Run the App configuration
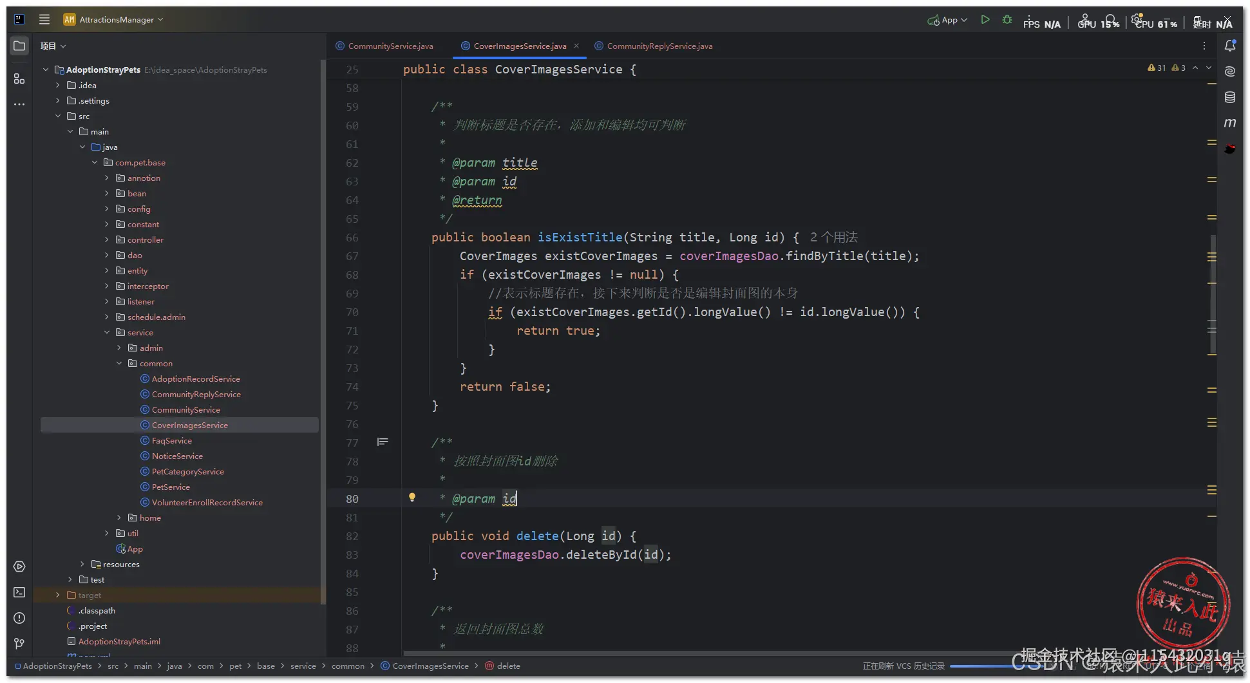Image resolution: width=1250 pixels, height=683 pixels. 985,20
